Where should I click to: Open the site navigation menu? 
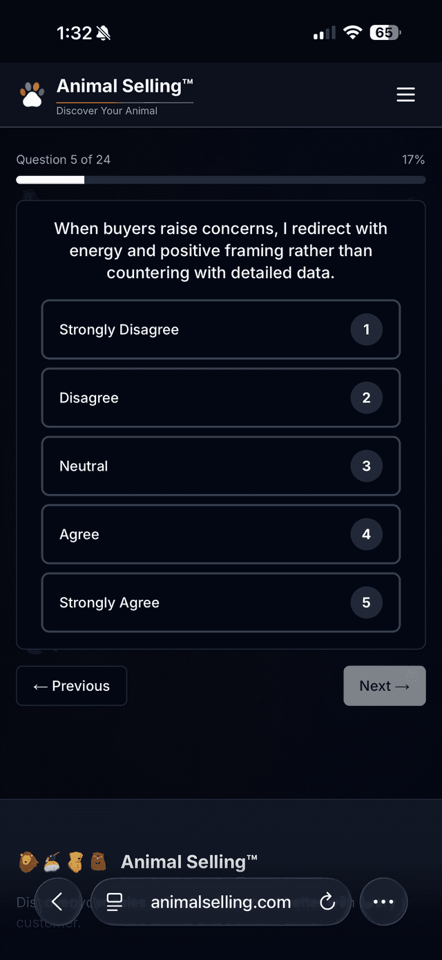(406, 95)
